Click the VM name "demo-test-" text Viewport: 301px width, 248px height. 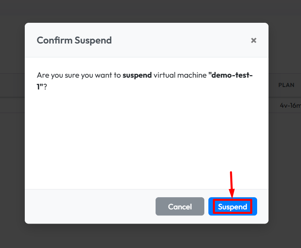click(230, 75)
